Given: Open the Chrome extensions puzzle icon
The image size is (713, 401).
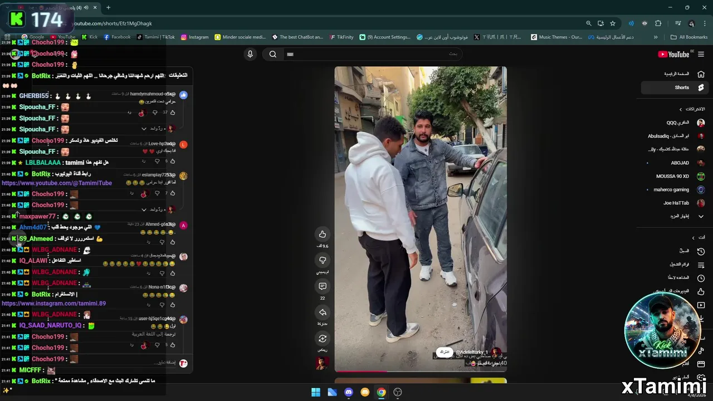Looking at the screenshot, I should point(658,23).
